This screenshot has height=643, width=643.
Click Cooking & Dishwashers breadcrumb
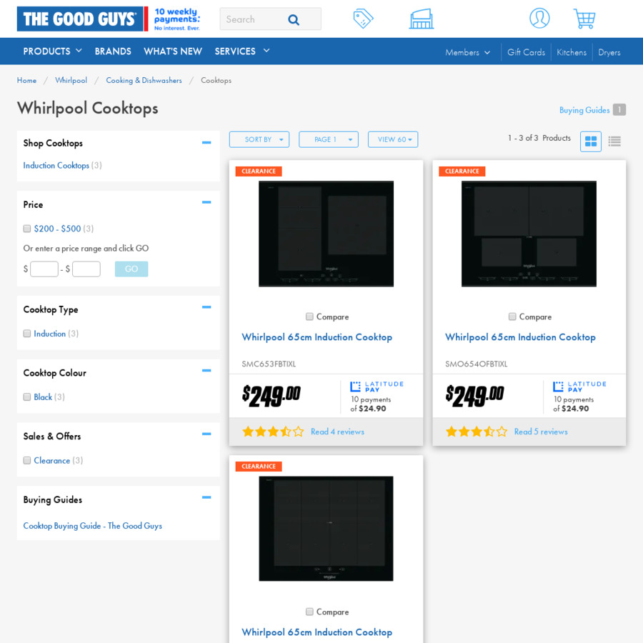(x=144, y=80)
